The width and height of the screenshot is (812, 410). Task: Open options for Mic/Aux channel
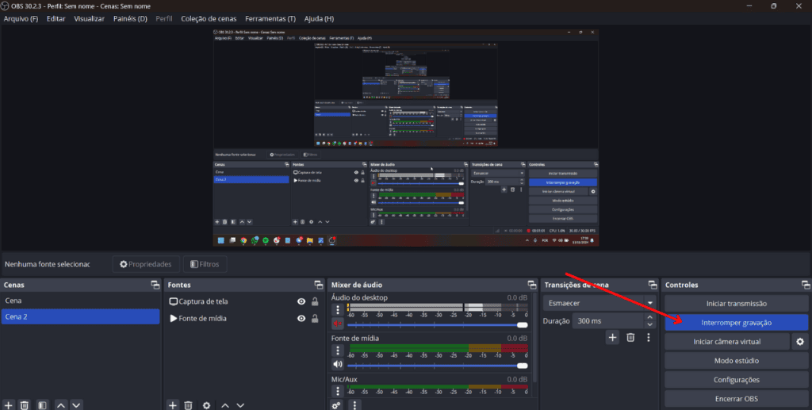coord(338,391)
